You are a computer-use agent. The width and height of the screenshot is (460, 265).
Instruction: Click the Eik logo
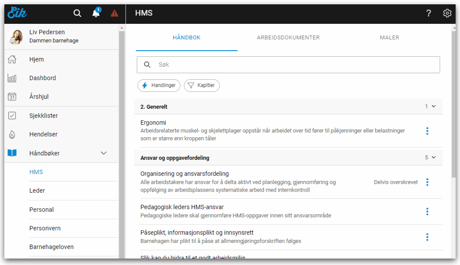17,13
